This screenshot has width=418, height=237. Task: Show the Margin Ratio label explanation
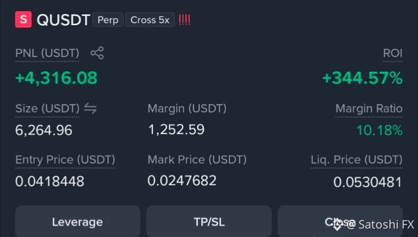coord(369,109)
